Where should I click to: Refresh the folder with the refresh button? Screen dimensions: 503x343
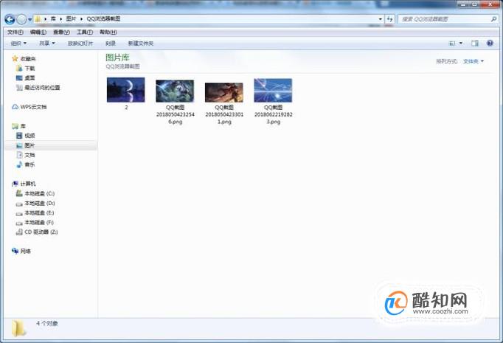tap(389, 19)
